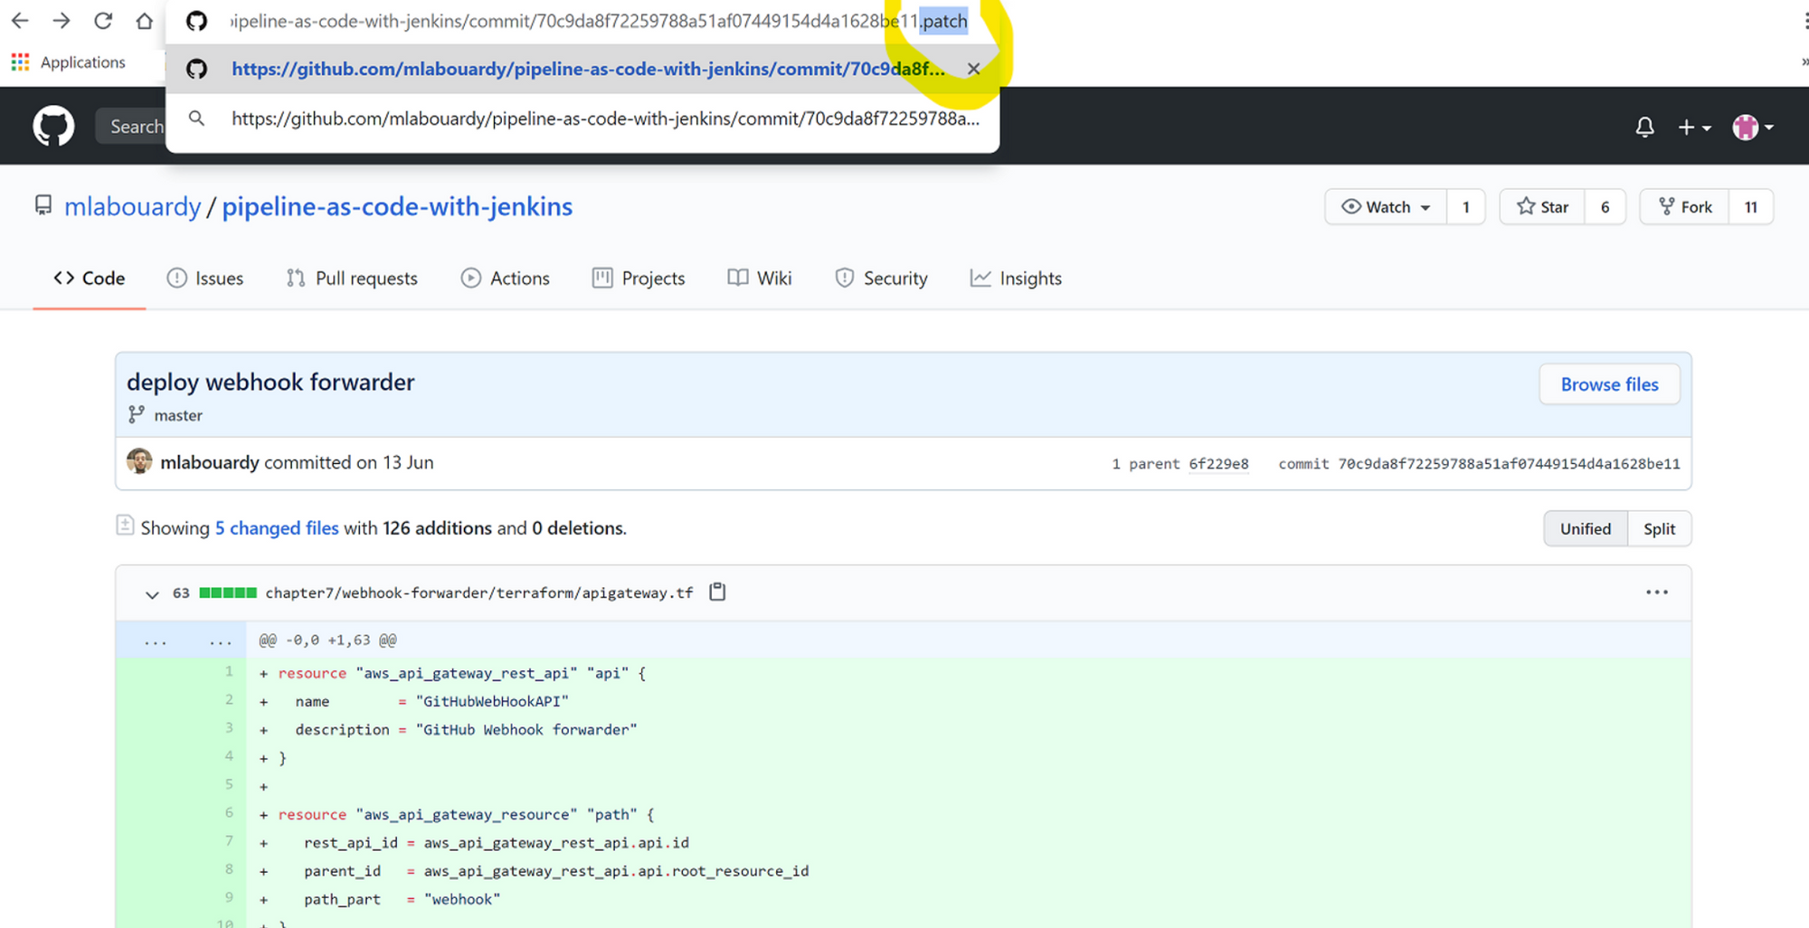Collapse the apigateway.tf file diff

152,594
